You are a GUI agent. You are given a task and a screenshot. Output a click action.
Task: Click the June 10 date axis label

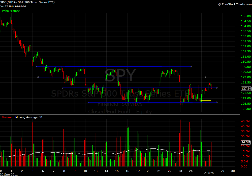(x=85, y=171)
